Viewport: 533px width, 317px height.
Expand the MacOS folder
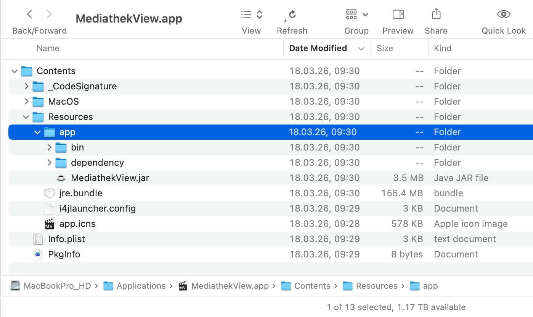[x=26, y=102]
